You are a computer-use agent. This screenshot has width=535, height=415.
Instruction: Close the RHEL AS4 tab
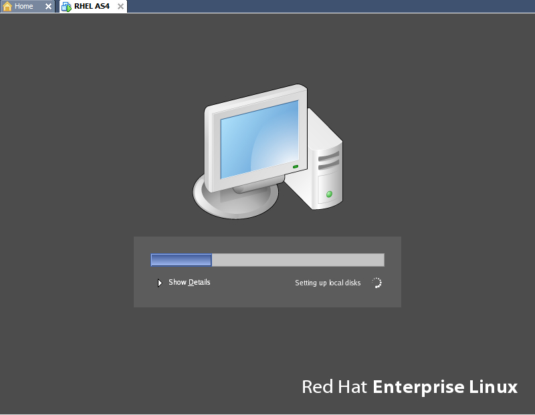tap(120, 6)
